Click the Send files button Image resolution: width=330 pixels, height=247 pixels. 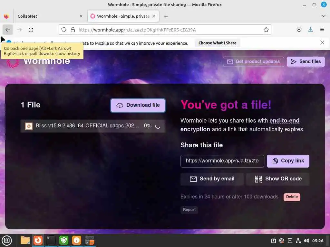(x=306, y=61)
